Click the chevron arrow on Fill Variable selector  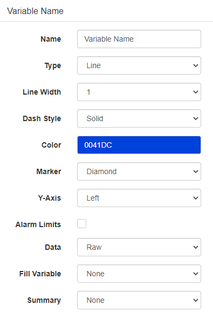pos(195,274)
